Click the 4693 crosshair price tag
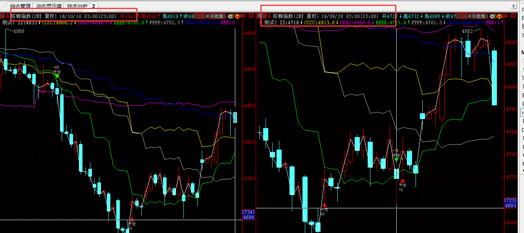The width and height of the screenshot is (524, 233). pos(510,206)
